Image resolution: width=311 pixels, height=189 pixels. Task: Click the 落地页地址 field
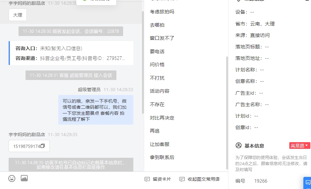pyautogui.click(x=252, y=58)
